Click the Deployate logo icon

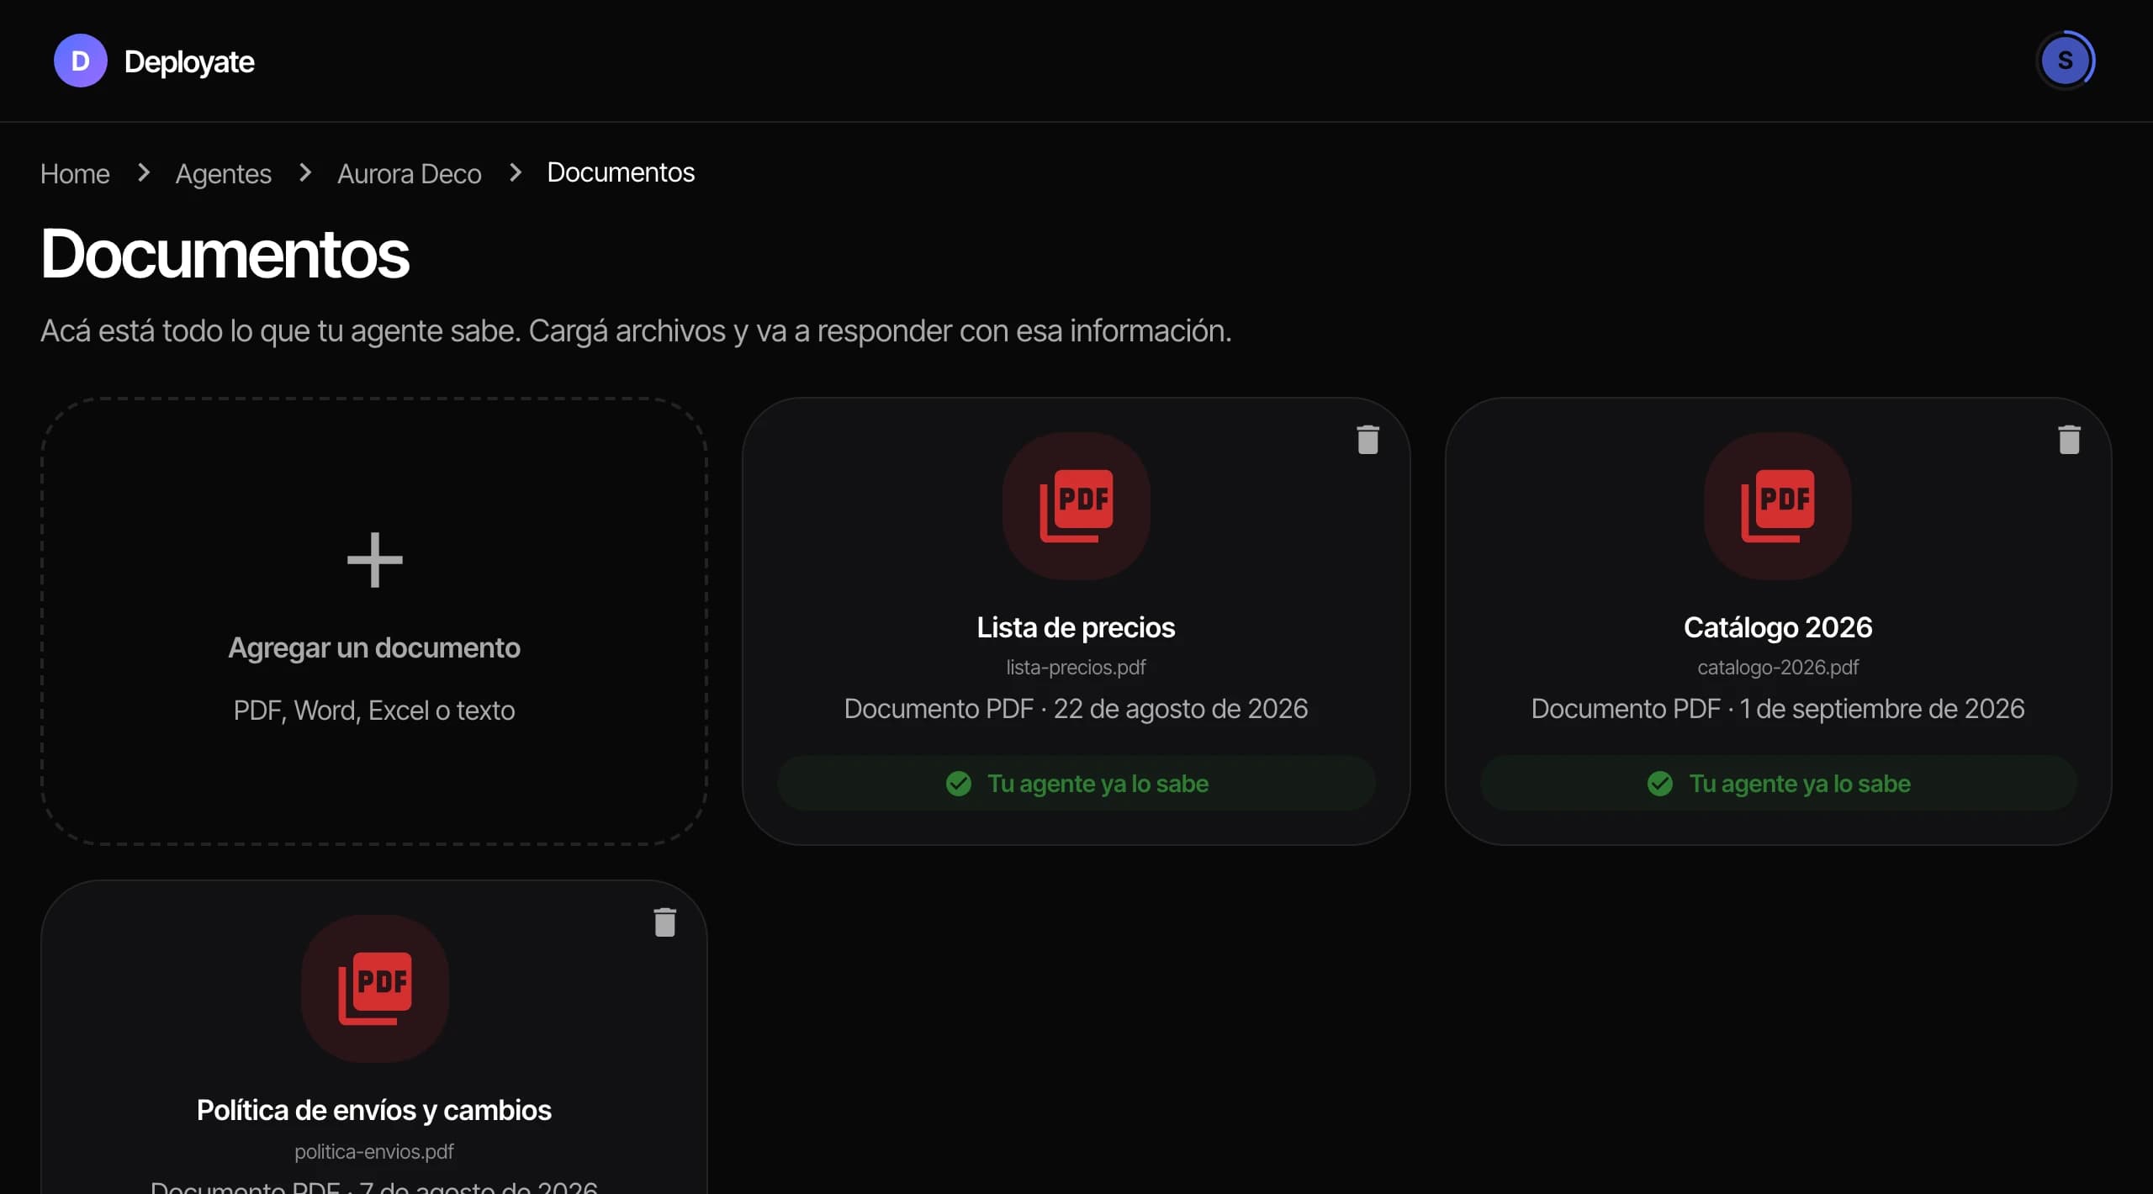tap(80, 61)
